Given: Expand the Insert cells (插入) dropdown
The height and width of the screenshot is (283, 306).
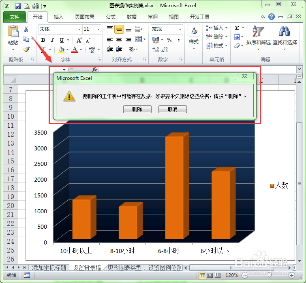Looking at the screenshot, I should coord(227,28).
